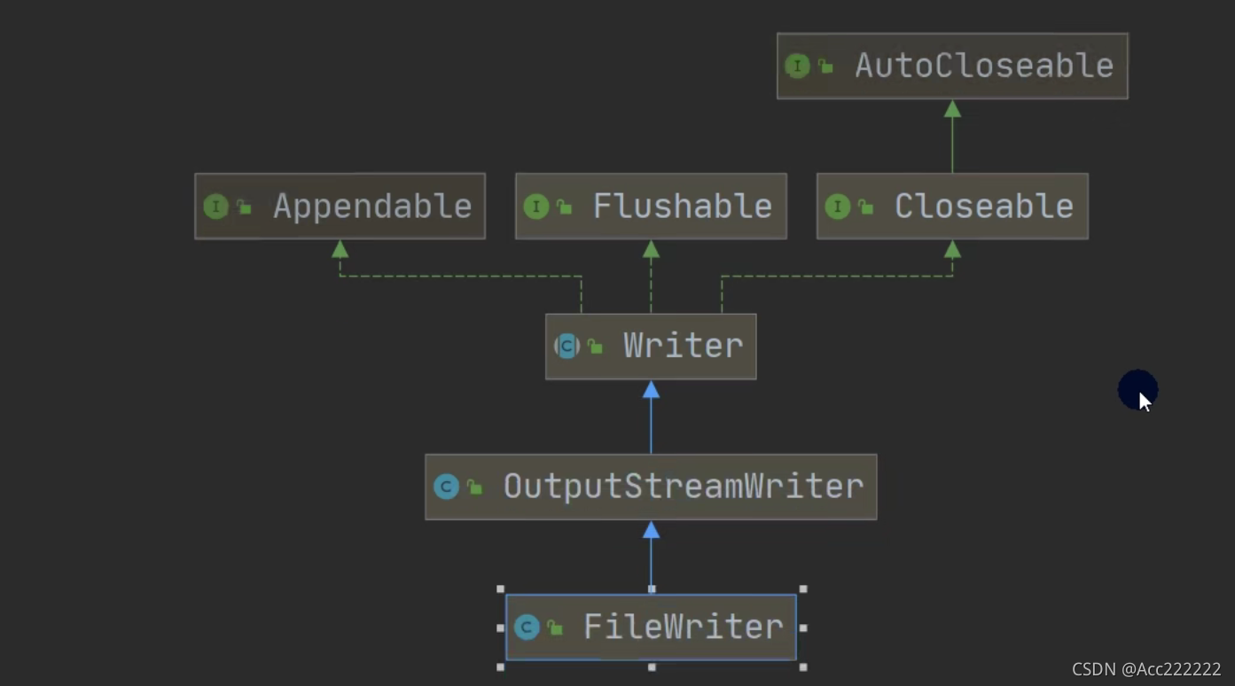The height and width of the screenshot is (686, 1235).
Task: Select the Flushable interface node
Action: click(x=651, y=206)
